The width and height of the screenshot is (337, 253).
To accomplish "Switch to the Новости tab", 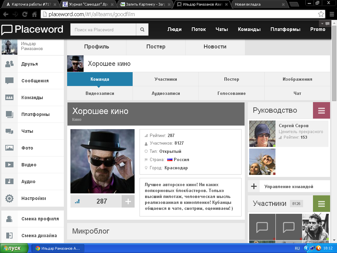I will [215, 47].
